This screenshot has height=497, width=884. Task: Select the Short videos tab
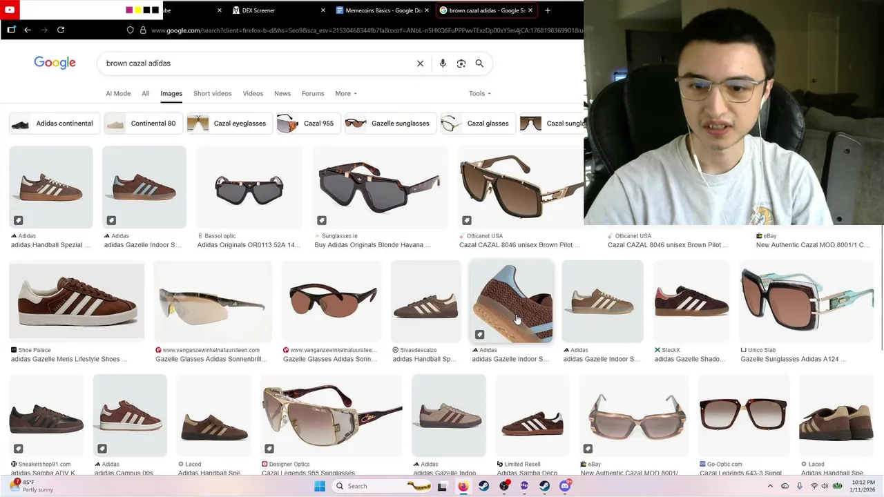pos(213,93)
